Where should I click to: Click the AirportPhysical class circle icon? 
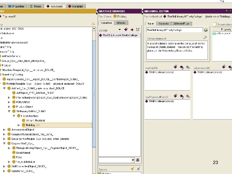24,121
